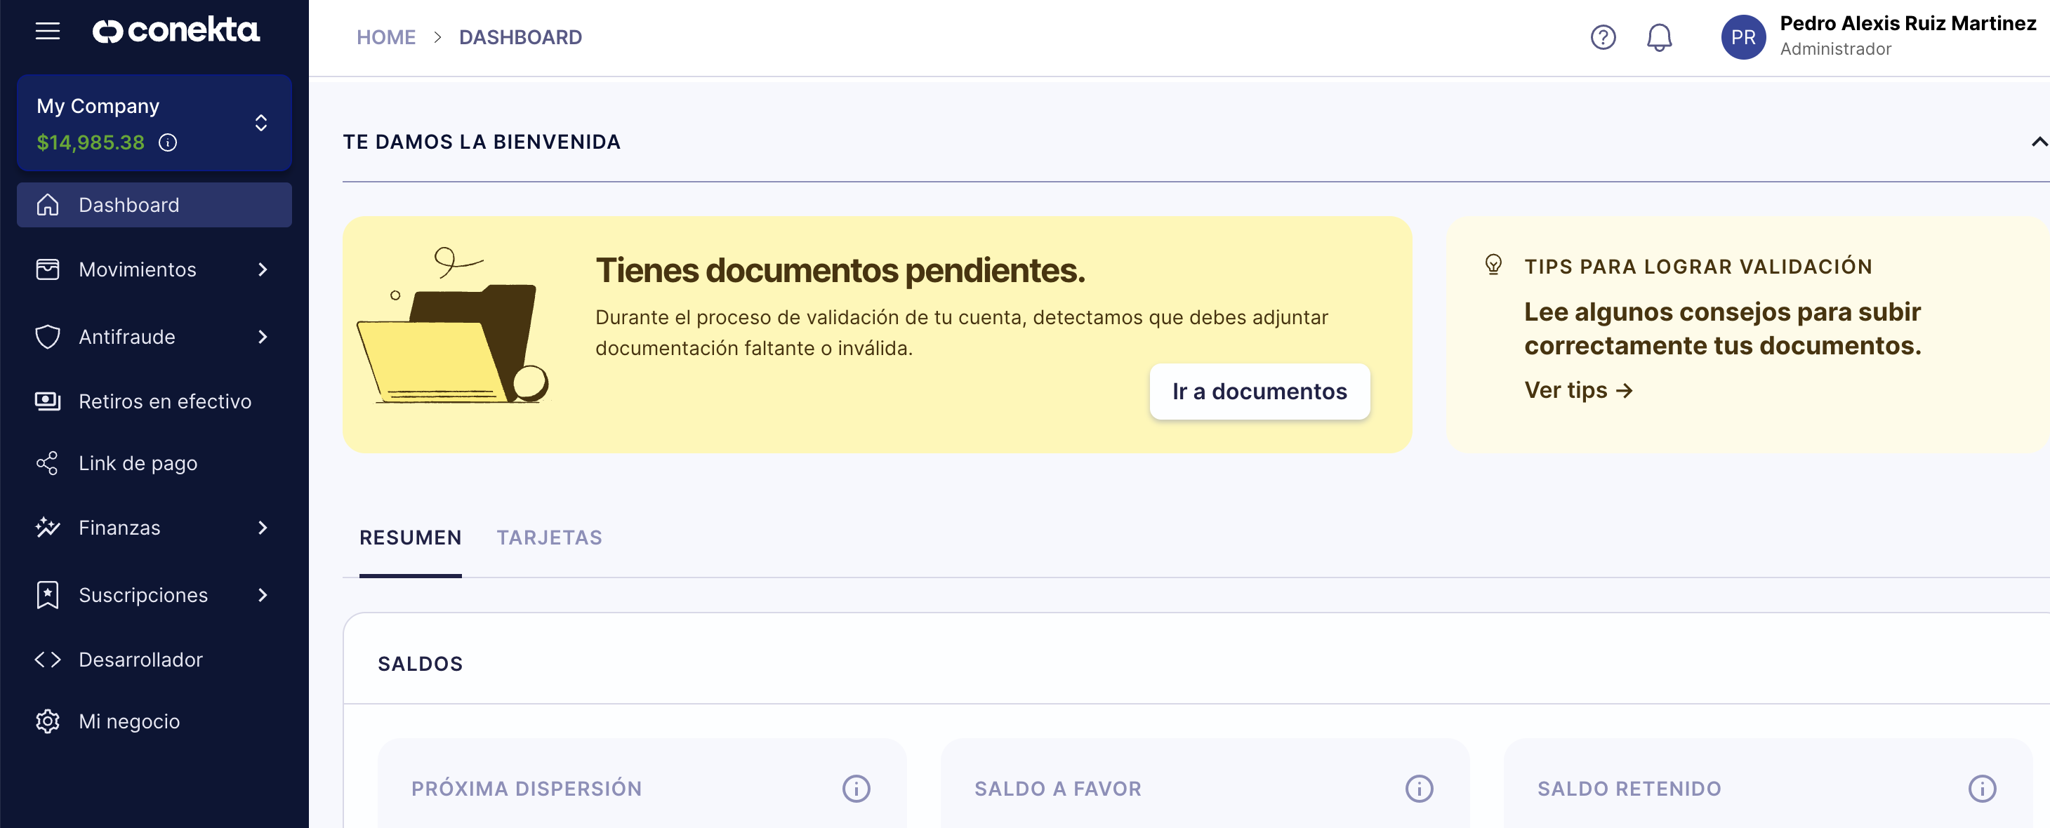
Task: Open the Ver tips link
Action: [x=1578, y=391]
